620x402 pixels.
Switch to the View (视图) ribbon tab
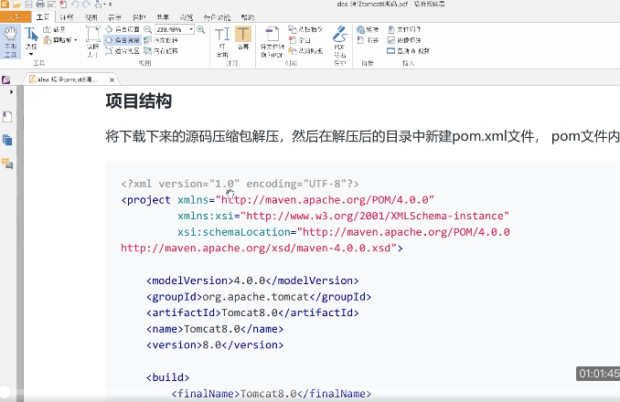tap(91, 16)
